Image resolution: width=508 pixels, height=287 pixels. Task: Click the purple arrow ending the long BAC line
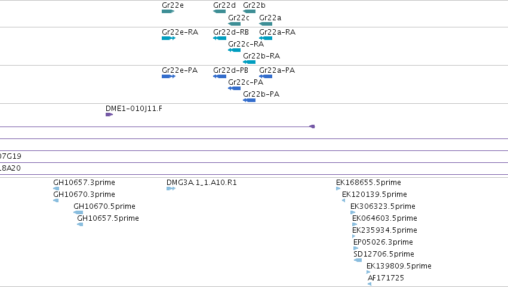click(312, 126)
